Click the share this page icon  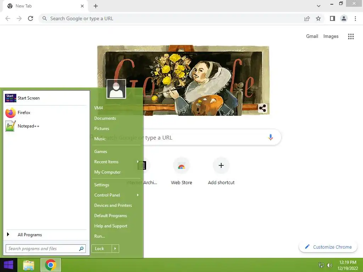coord(307,18)
